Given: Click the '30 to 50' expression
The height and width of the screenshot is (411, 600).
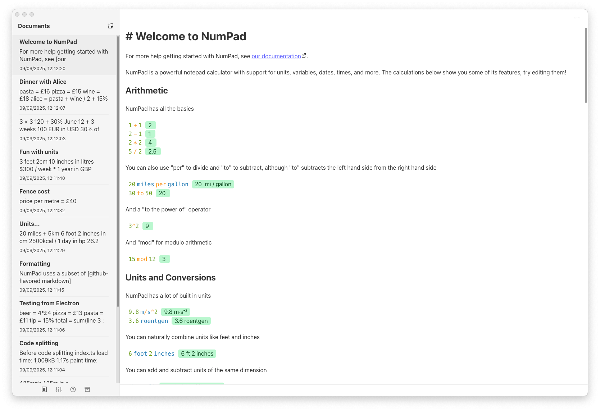Looking at the screenshot, I should click(140, 193).
